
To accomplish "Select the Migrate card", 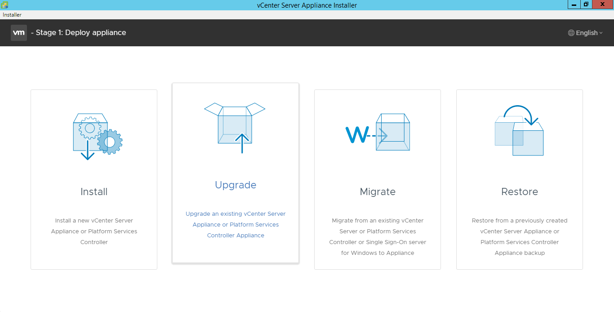I will (378, 179).
